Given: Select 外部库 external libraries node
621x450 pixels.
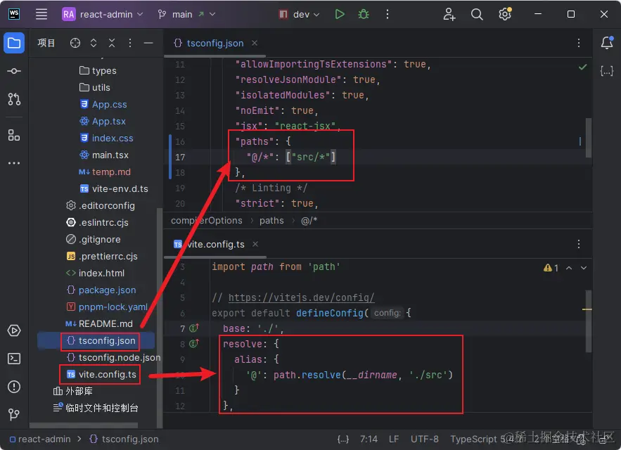Looking at the screenshot, I should point(73,392).
